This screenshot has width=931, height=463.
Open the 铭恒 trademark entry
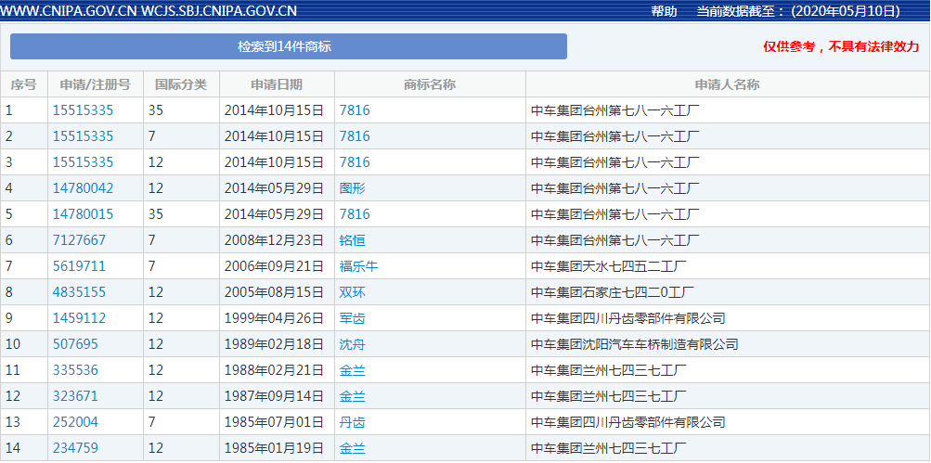pos(353,240)
